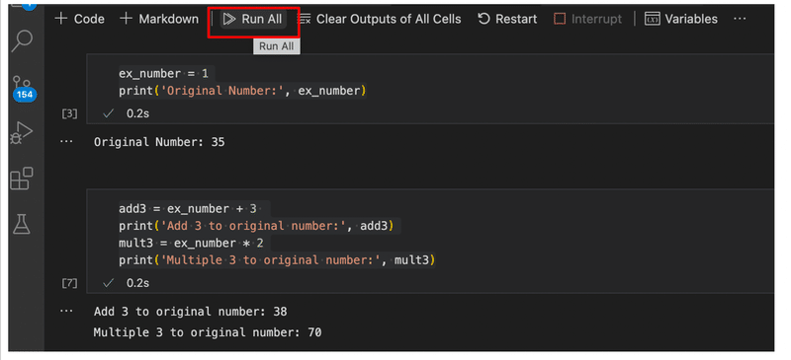Add a new Code cell
This screenshot has width=791, height=360.
(79, 19)
